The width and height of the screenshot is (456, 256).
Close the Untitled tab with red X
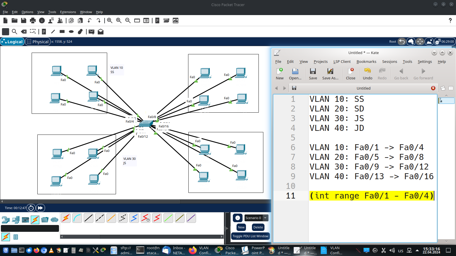tap(433, 88)
